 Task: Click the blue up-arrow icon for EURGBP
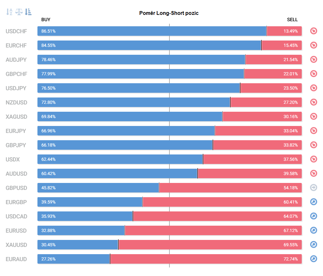(x=313, y=202)
